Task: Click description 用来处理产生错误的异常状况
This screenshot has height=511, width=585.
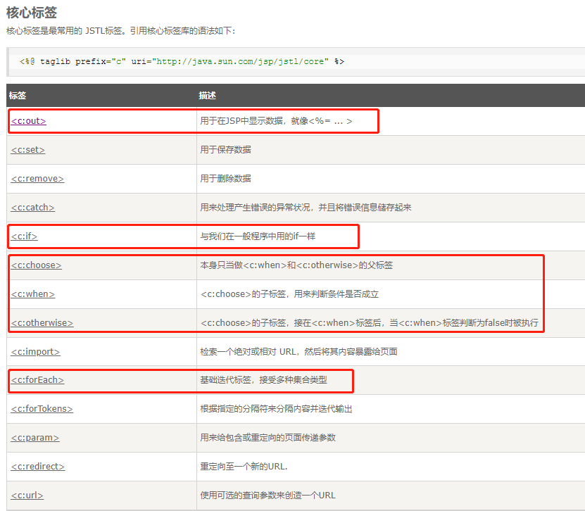Action: 256,208
